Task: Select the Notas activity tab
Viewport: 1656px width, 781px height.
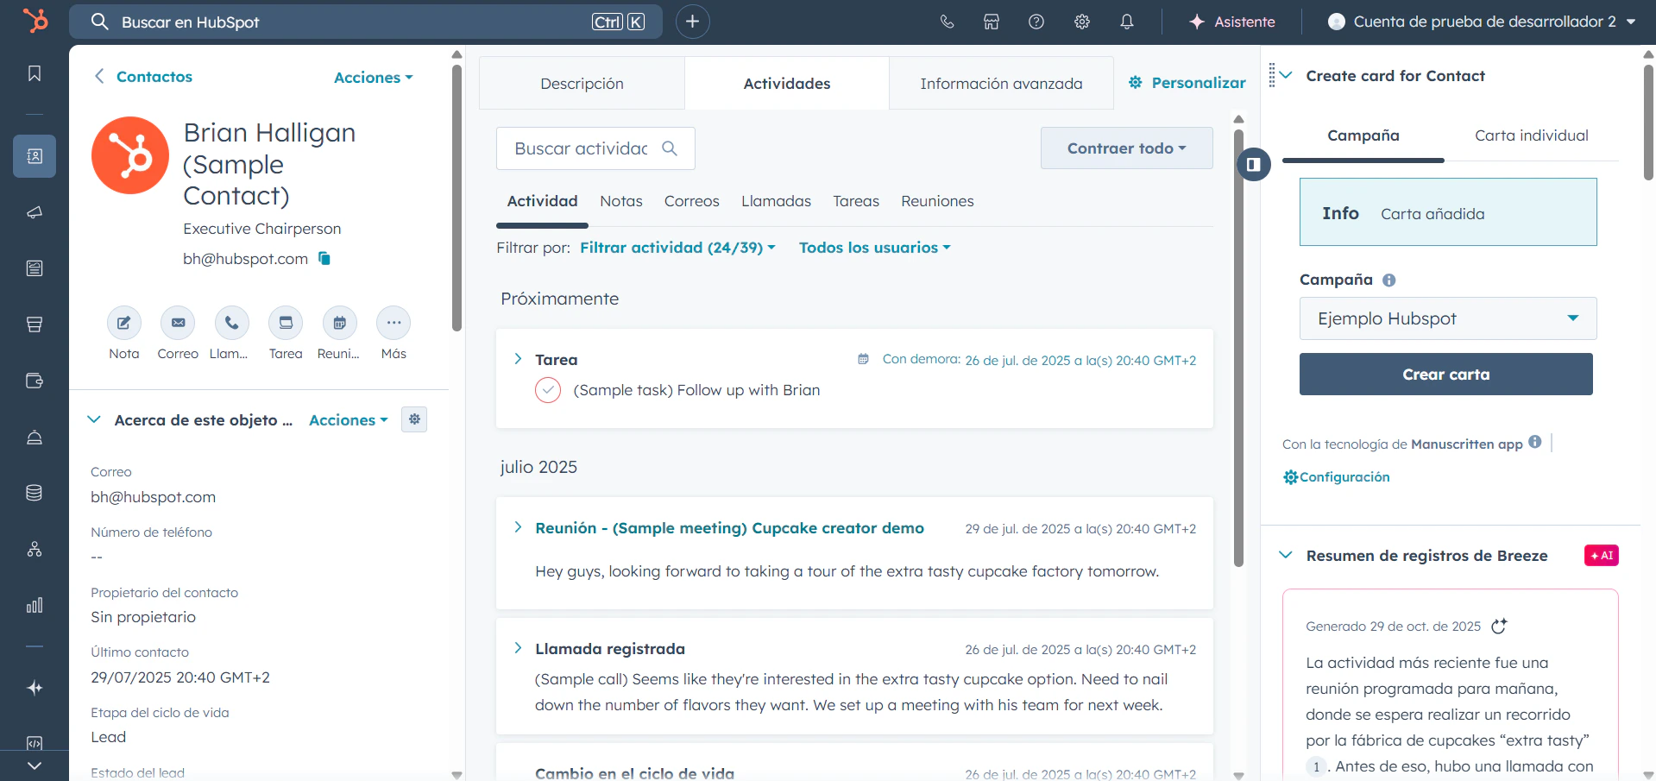Action: 621,201
